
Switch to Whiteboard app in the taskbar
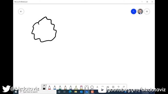(x=87, y=92)
